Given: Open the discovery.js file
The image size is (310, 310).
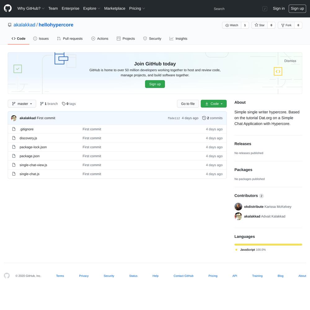Looking at the screenshot, I should click(28, 138).
